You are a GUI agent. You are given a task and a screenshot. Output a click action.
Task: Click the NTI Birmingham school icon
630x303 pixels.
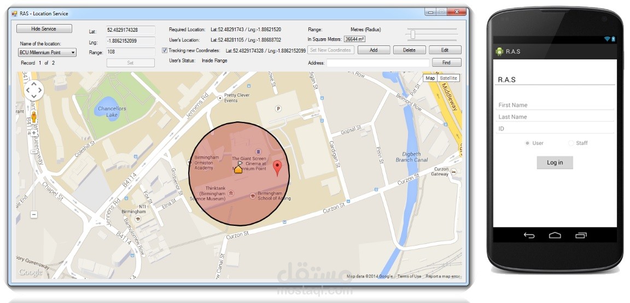[138, 218]
